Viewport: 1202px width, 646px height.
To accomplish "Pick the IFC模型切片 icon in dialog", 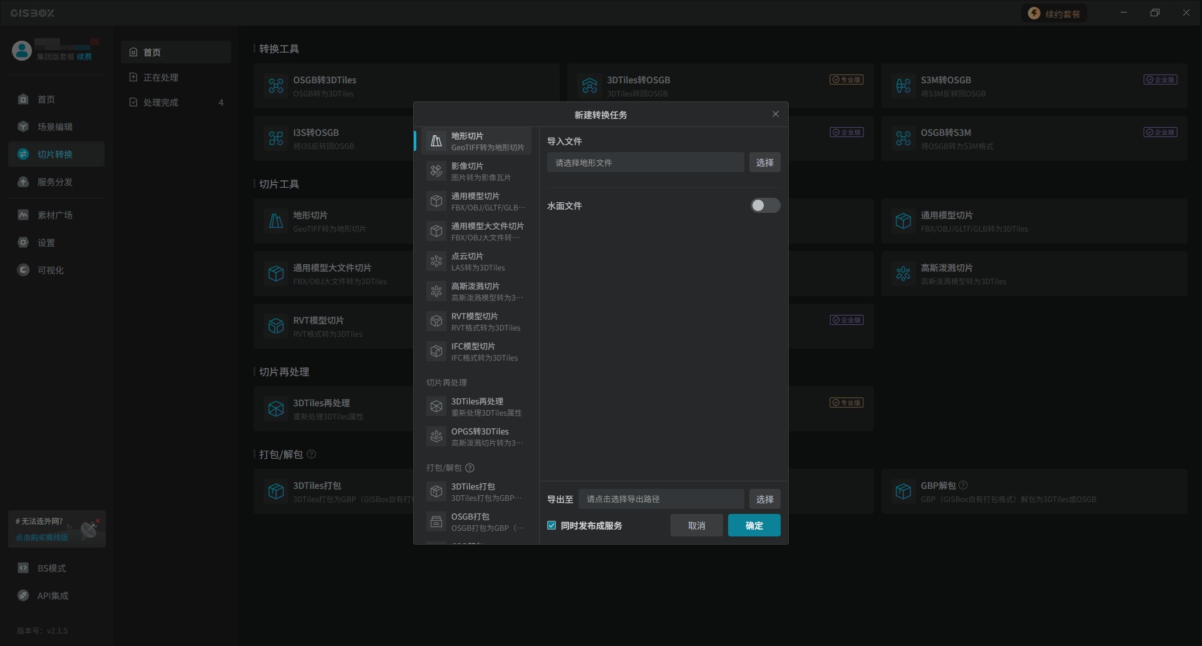I will [x=436, y=351].
